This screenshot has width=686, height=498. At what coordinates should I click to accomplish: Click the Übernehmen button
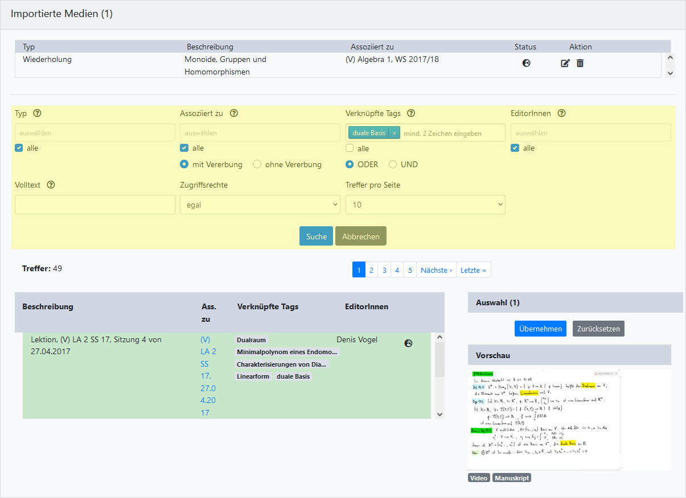[540, 329]
